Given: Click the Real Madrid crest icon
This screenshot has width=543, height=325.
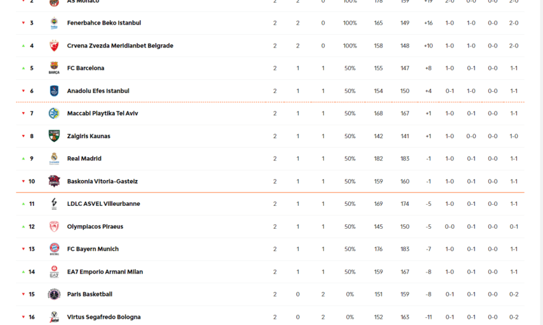Looking at the screenshot, I should coord(54,158).
